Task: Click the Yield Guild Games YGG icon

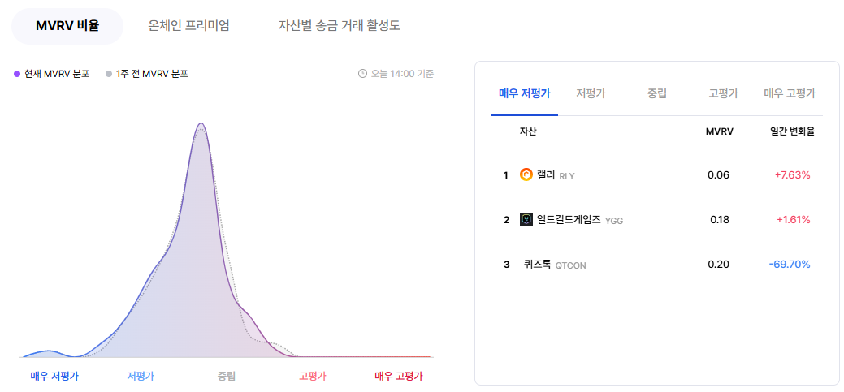Action: (x=526, y=219)
